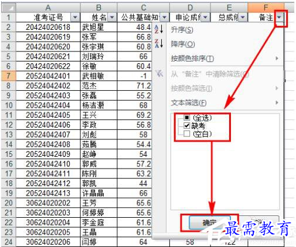Open filter dropdown for 准考证号 column
This screenshot has height=247, width=296.
75,18
